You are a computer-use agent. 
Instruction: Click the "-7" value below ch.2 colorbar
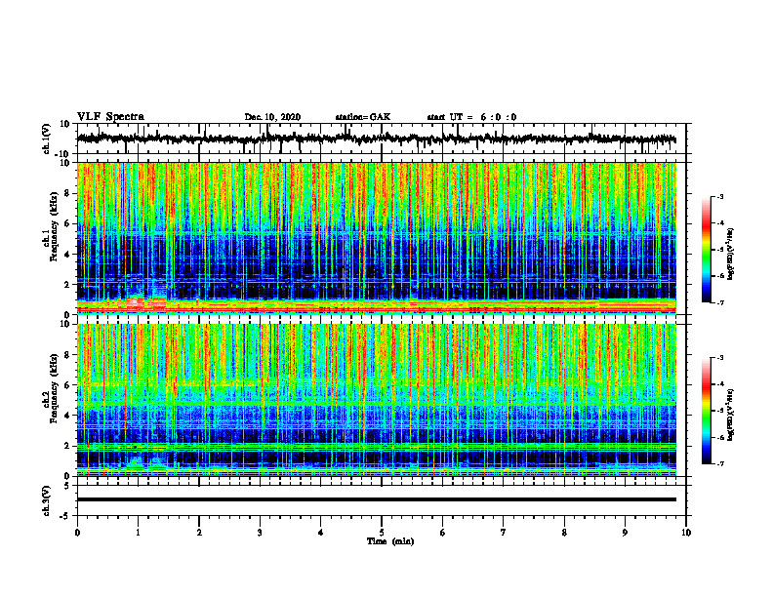pos(719,463)
